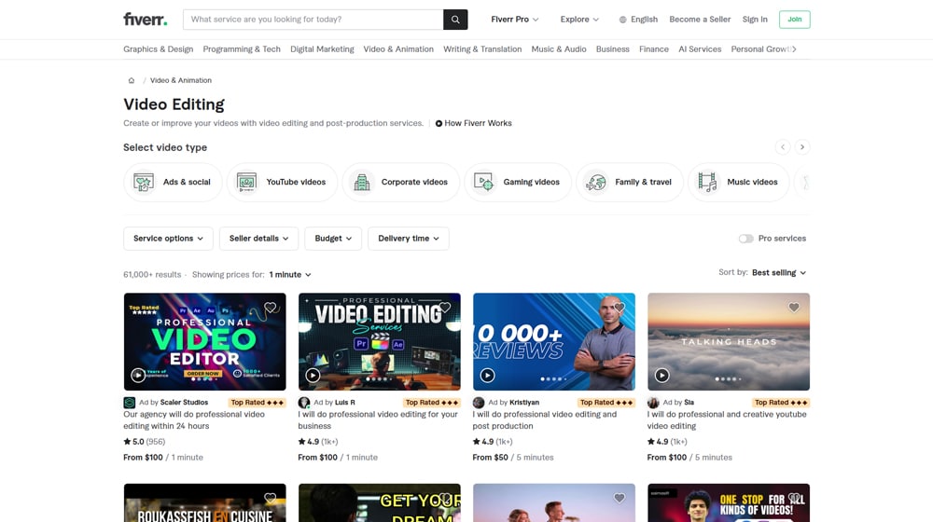933x522 pixels.
Task: Play the Kristiyan gig video
Action: [x=487, y=375]
